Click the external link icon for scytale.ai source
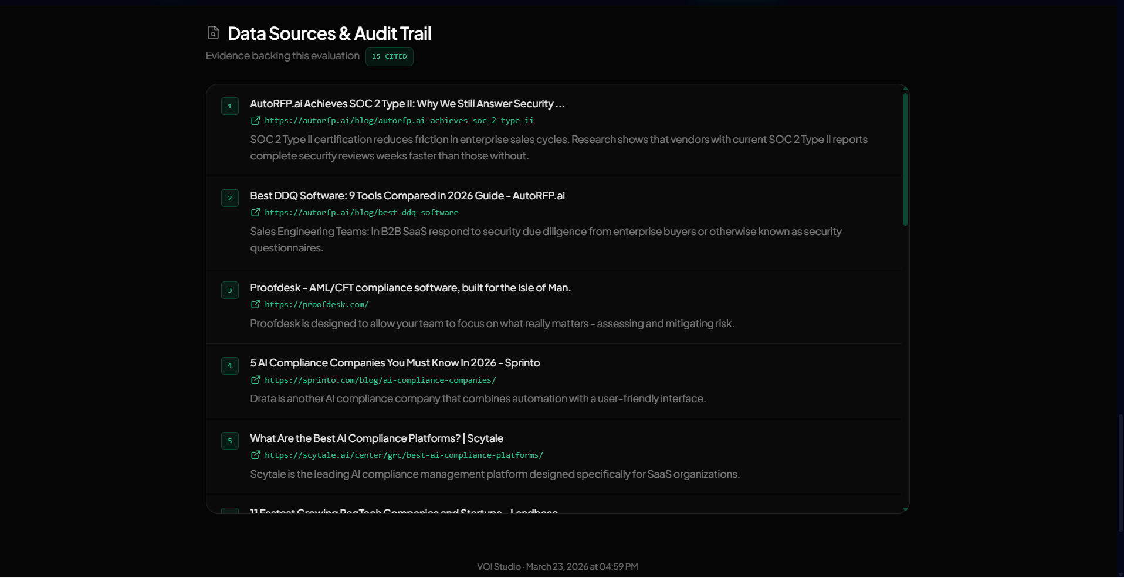This screenshot has width=1124, height=578. tap(256, 455)
